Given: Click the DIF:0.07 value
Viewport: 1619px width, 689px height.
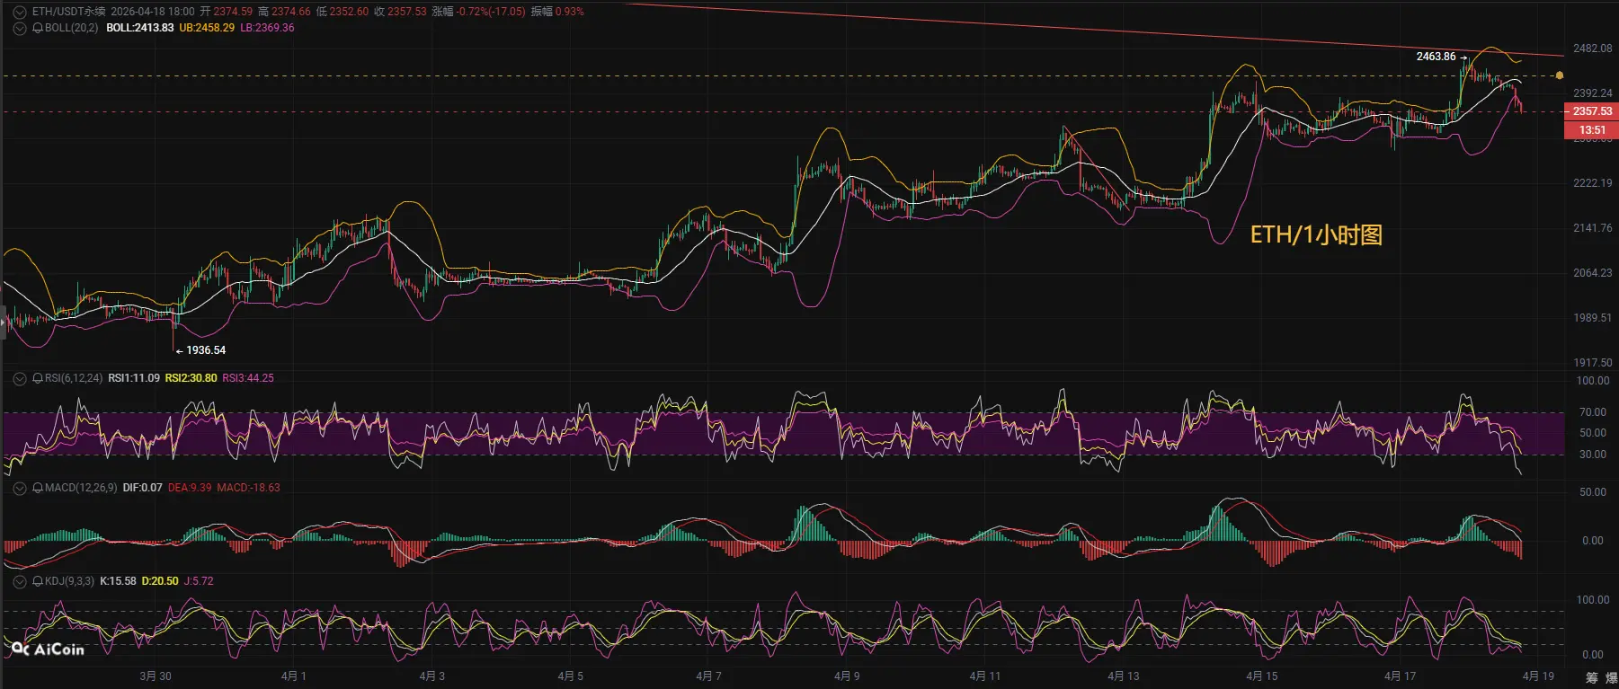Looking at the screenshot, I should click(x=143, y=488).
